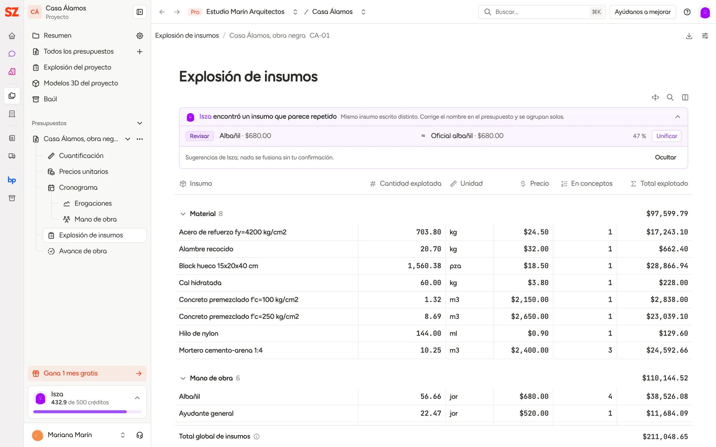Open three-dots menu for Casa Álamos budget
Screen dimensions: 716x447
pyautogui.click(x=139, y=139)
